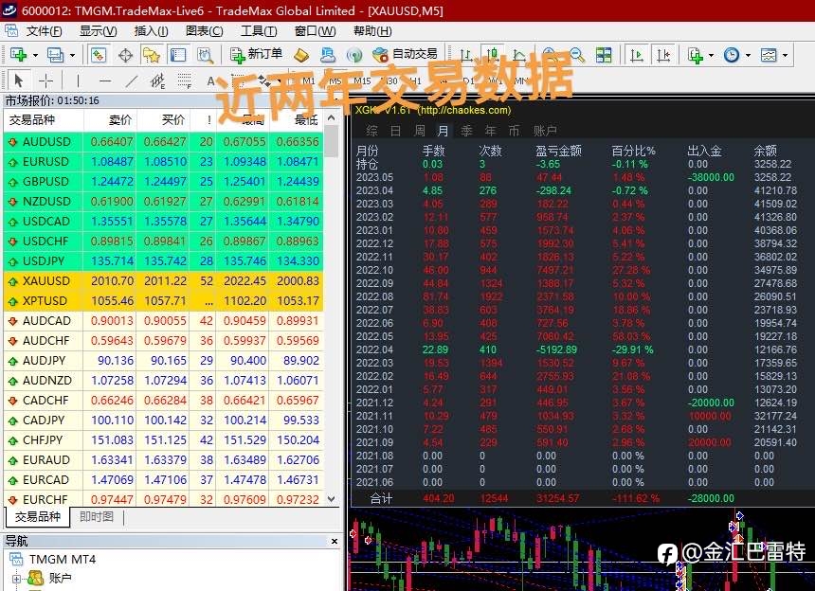Expand the indicators dropdown arrow
This screenshot has height=591, width=815.
tap(711, 55)
